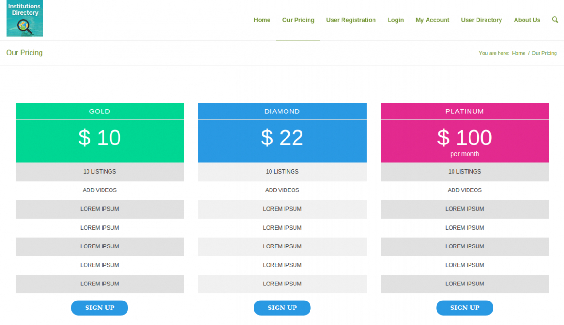Open the User Registration page
The height and width of the screenshot is (325, 564).
pyautogui.click(x=351, y=20)
